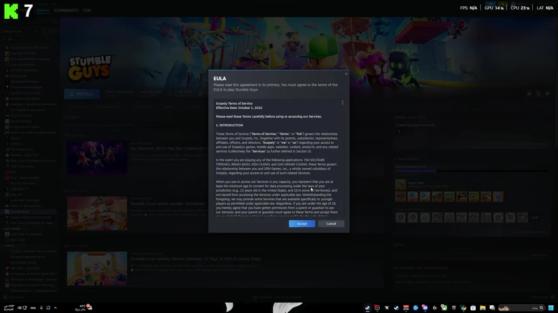Open Logitech G HUB from the taskbar
Screen dimensions: 558x313
(435, 308)
